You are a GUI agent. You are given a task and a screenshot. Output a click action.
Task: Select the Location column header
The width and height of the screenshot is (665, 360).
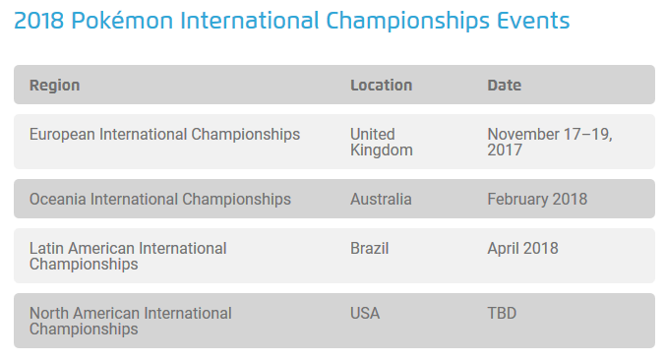click(381, 86)
